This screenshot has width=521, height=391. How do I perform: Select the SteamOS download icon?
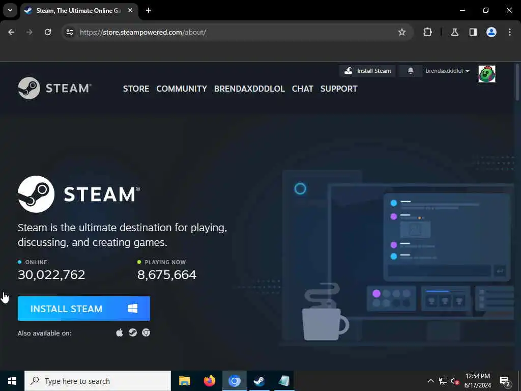pyautogui.click(x=133, y=332)
